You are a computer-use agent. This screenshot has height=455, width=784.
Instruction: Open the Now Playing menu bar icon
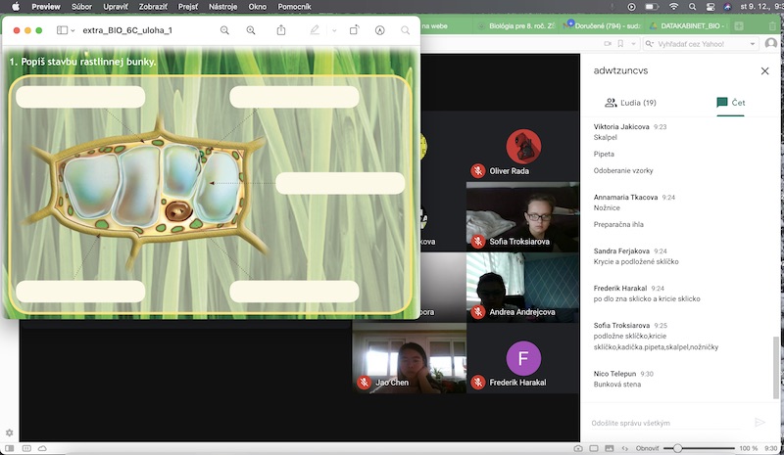631,7
